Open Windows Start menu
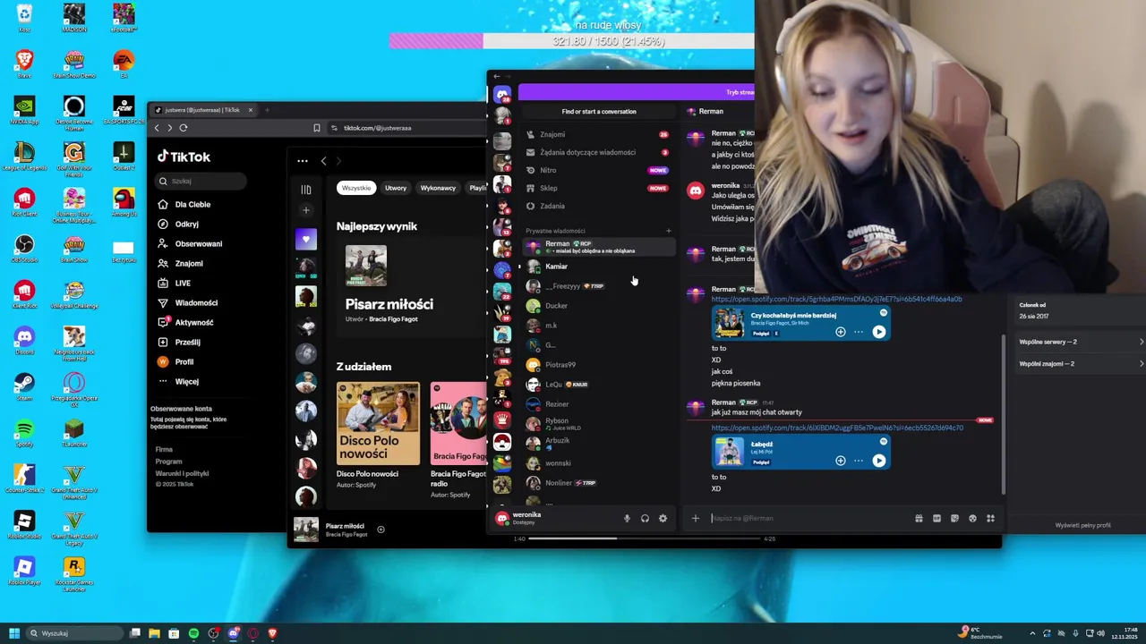 [13, 633]
